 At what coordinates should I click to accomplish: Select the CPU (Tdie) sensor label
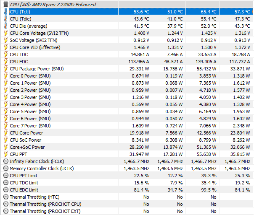coord(21,19)
